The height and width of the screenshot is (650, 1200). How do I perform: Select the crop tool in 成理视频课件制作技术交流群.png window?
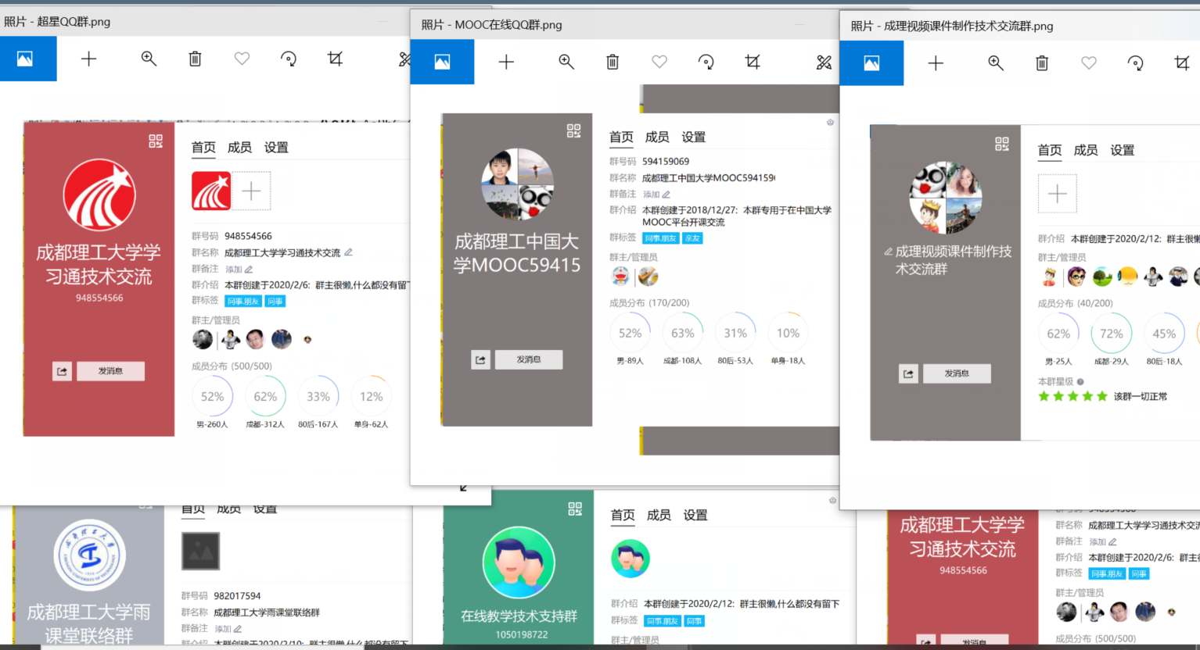tap(1182, 63)
